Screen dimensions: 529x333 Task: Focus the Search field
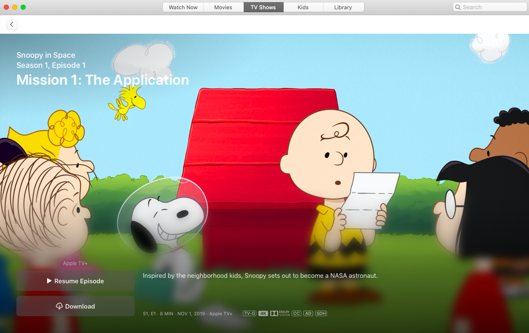pos(490,7)
